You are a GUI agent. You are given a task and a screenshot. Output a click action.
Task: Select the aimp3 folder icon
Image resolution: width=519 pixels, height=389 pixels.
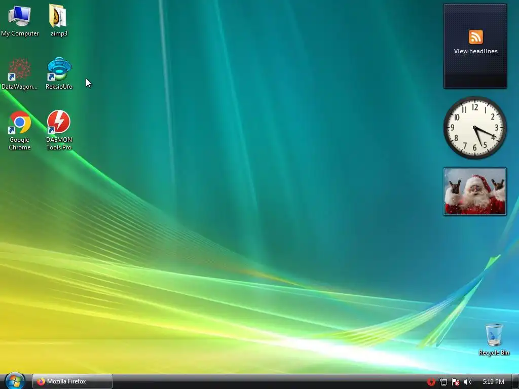click(59, 20)
